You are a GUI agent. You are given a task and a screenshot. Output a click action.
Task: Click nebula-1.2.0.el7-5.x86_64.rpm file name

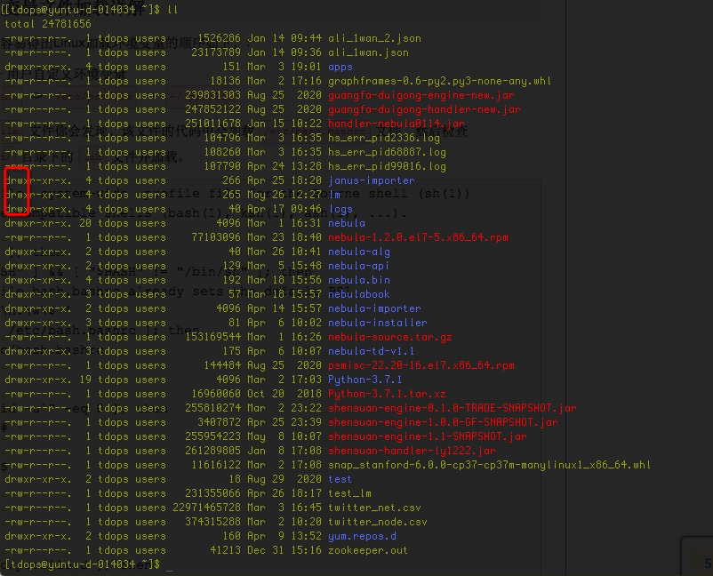[418, 237]
